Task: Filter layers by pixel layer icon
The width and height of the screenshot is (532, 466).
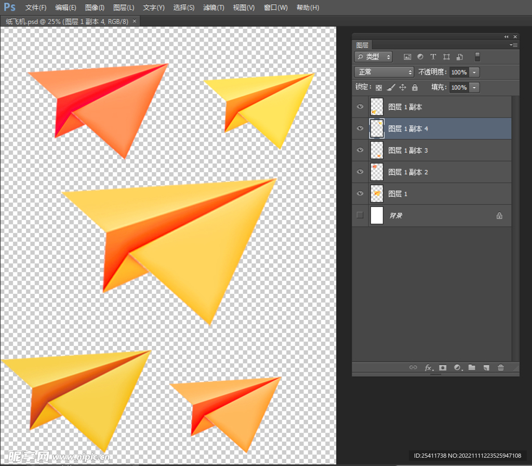Action: point(407,57)
